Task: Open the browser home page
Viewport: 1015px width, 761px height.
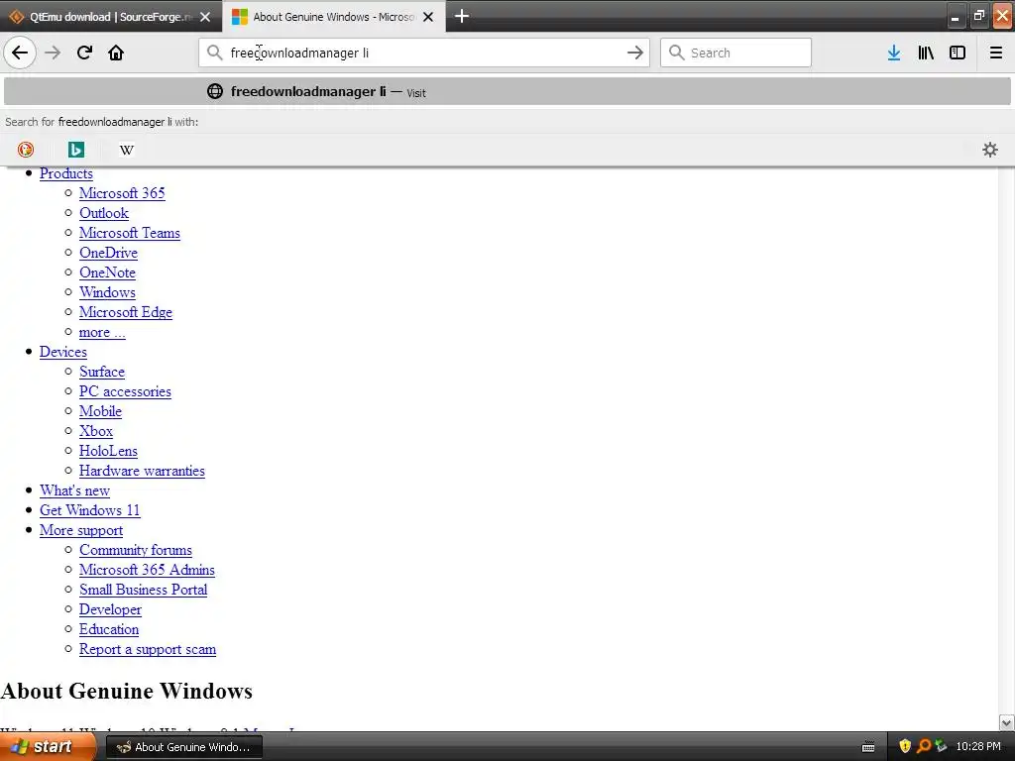Action: 116,53
